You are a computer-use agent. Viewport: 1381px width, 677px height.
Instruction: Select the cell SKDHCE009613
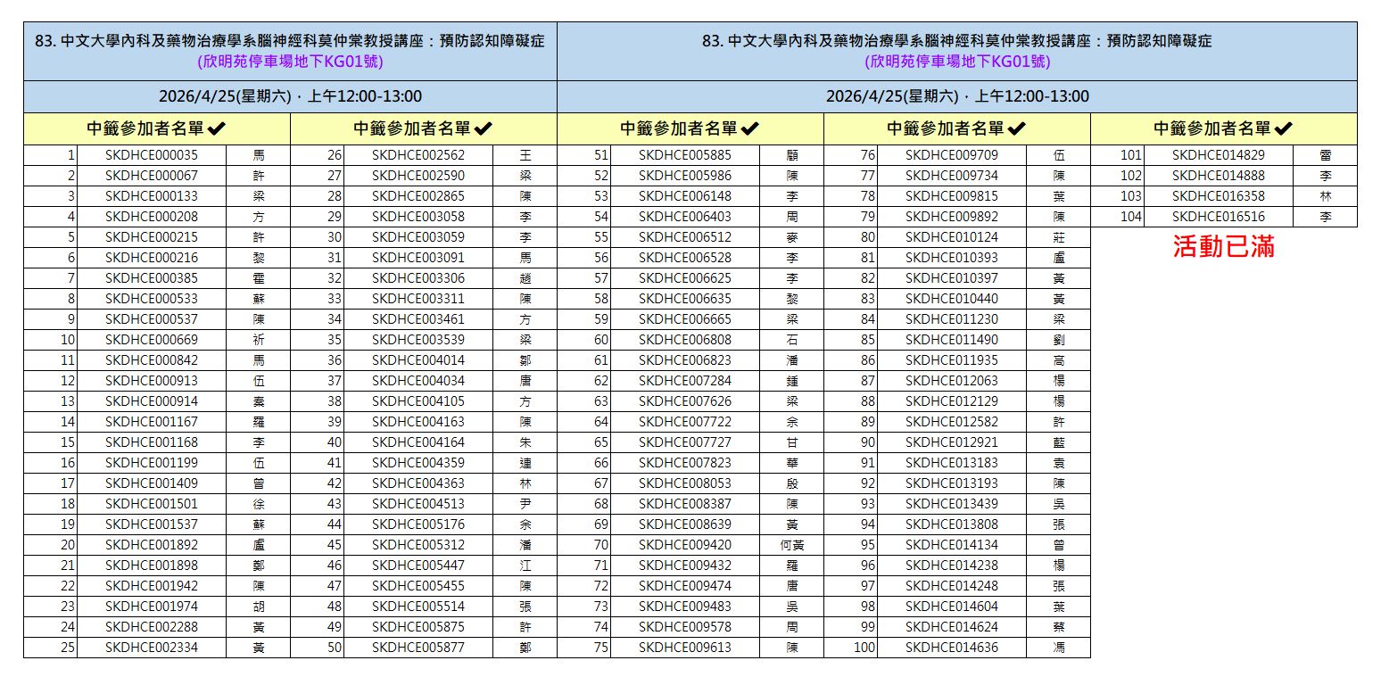click(684, 648)
